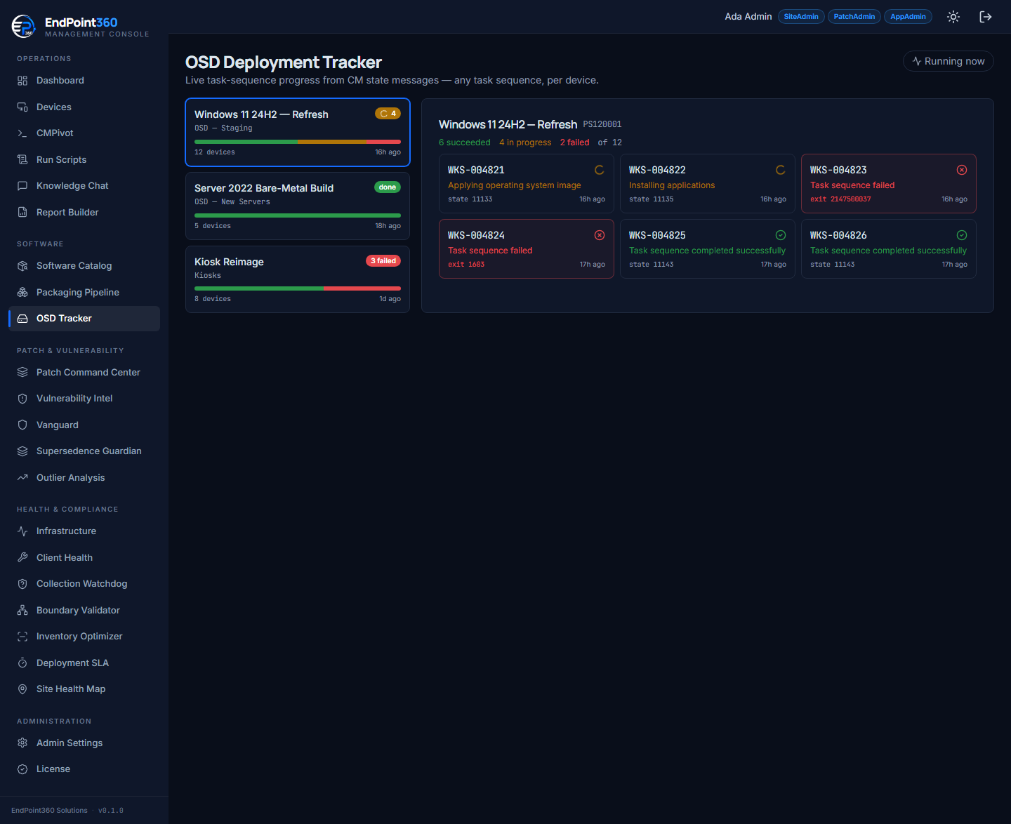The width and height of the screenshot is (1011, 824).
Task: Click the exit 2147500037 code
Action: point(840,199)
